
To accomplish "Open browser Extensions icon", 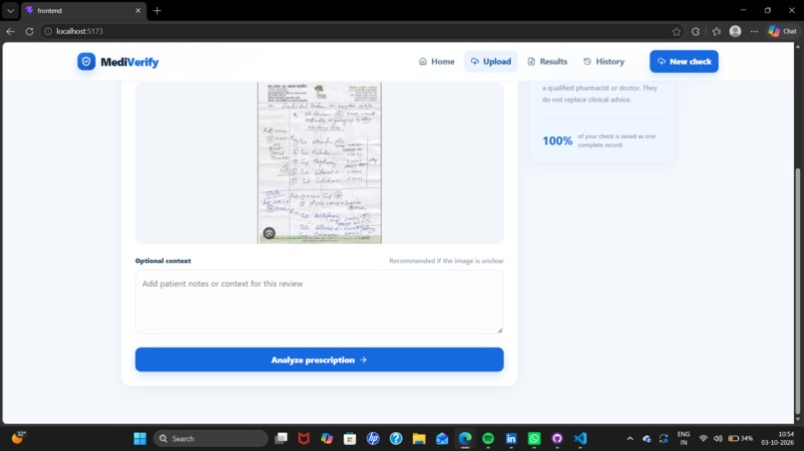I will [x=695, y=31].
